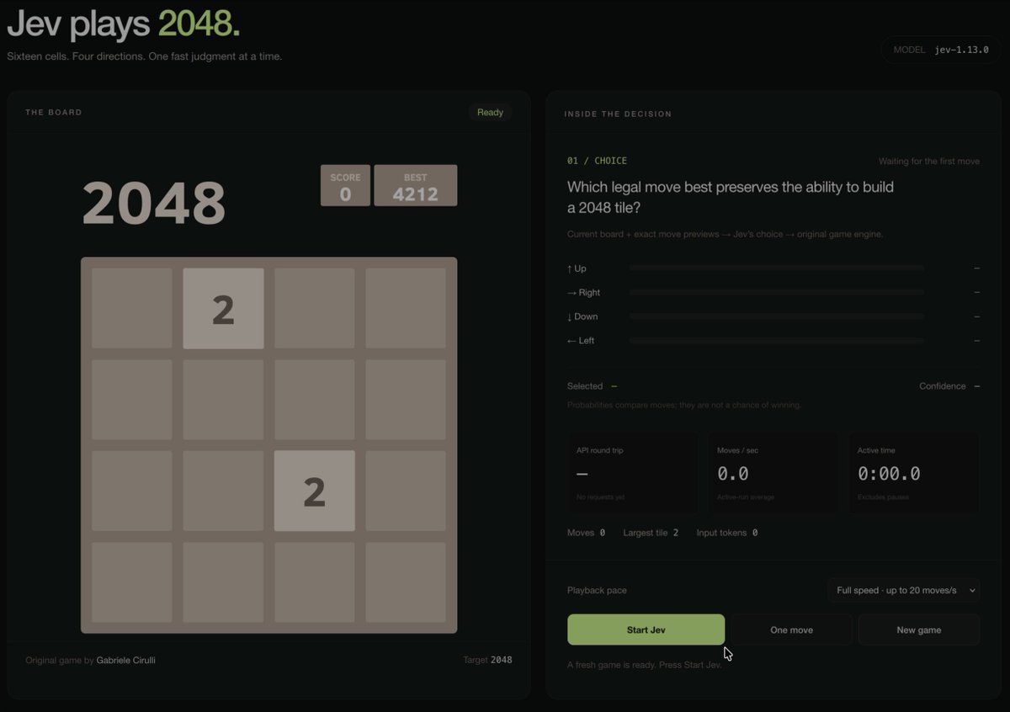Start a New game
The height and width of the screenshot is (712, 1010).
pos(919,630)
